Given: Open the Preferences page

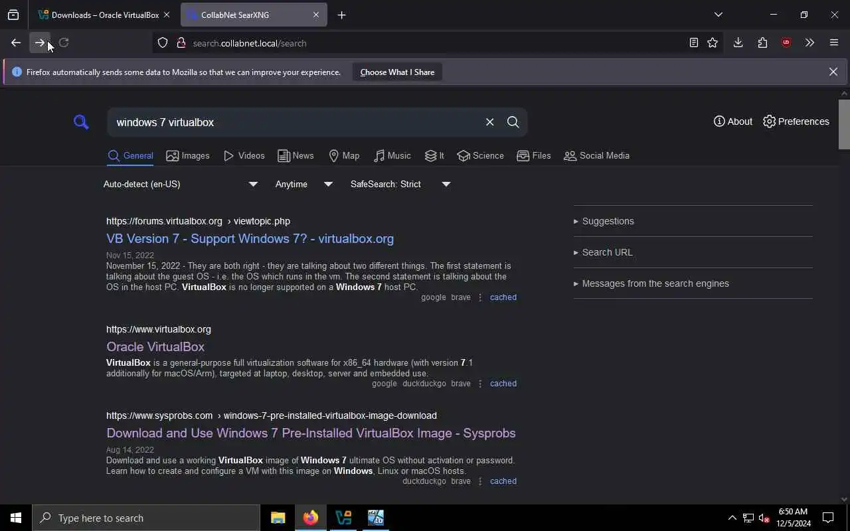Looking at the screenshot, I should coord(796,121).
